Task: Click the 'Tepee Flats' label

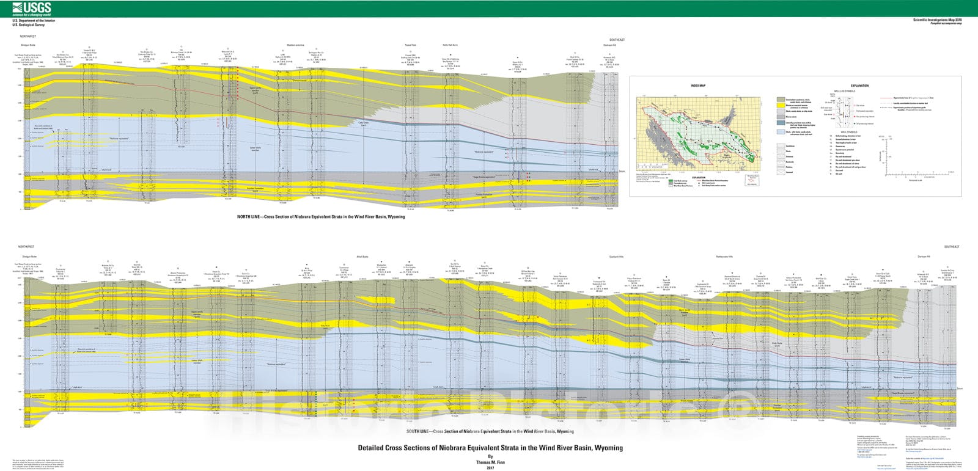Action: click(410, 45)
